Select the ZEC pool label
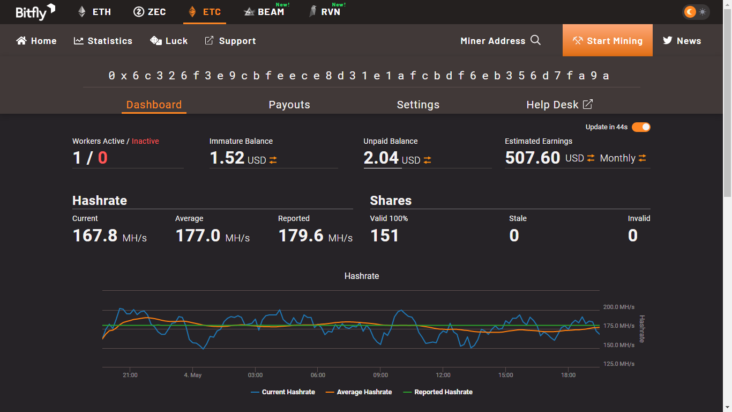Image resolution: width=732 pixels, height=412 pixels. tap(157, 12)
